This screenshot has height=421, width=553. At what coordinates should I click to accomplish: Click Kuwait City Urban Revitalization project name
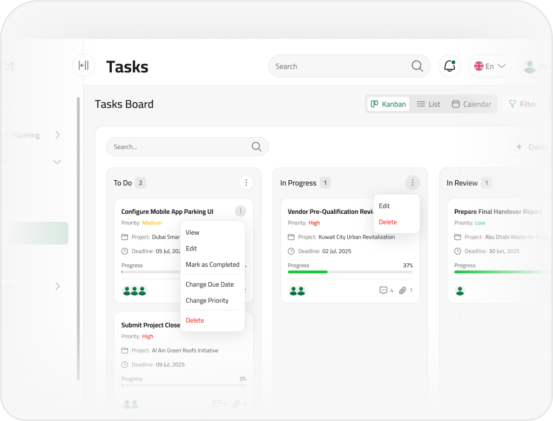[x=356, y=237]
